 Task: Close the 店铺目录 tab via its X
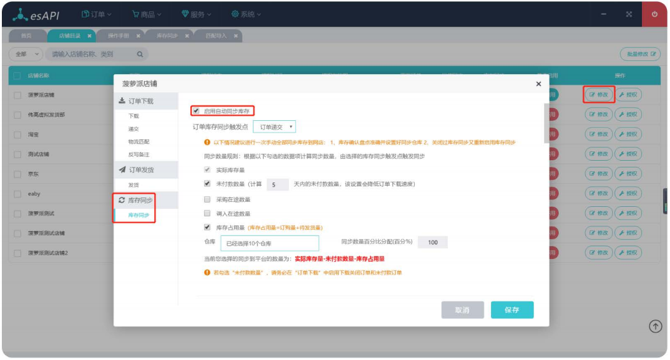click(x=90, y=36)
